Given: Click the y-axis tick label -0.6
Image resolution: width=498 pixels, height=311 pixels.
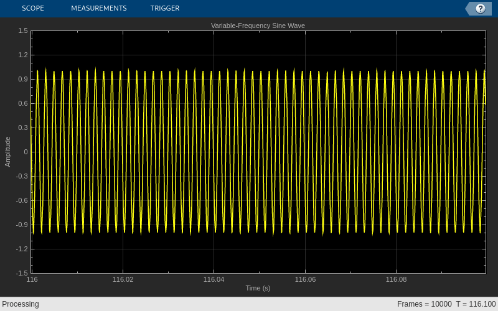Looking at the screenshot, I should 22,200.
